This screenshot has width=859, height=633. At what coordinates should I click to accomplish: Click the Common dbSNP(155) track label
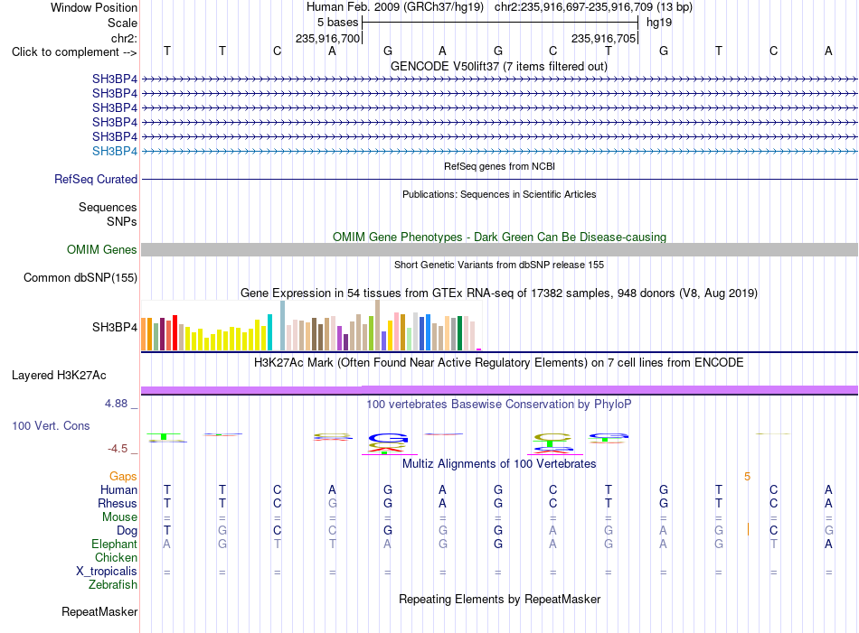tap(80, 277)
